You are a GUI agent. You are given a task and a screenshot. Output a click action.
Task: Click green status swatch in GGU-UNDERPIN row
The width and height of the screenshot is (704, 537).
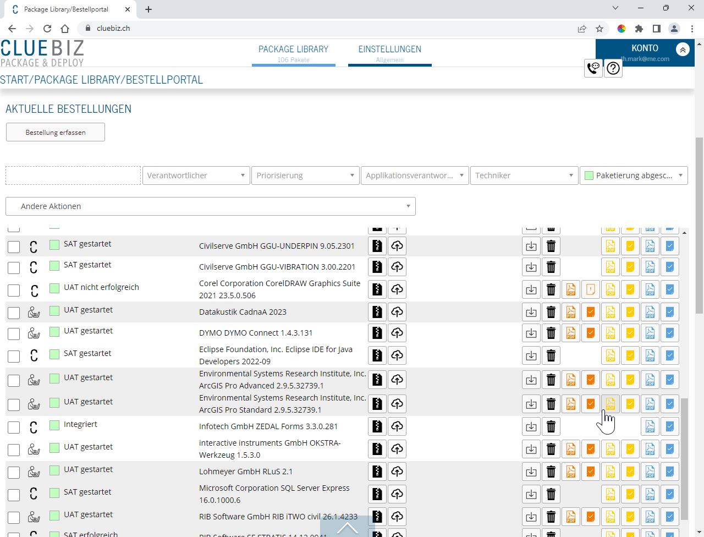(x=54, y=245)
